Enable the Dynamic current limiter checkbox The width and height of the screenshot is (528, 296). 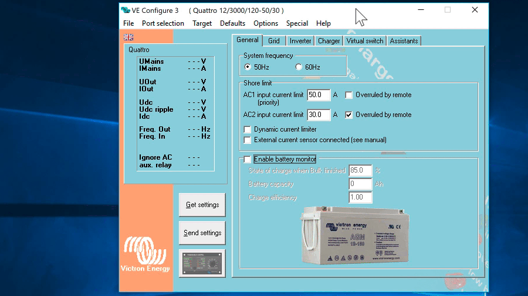coord(248,129)
